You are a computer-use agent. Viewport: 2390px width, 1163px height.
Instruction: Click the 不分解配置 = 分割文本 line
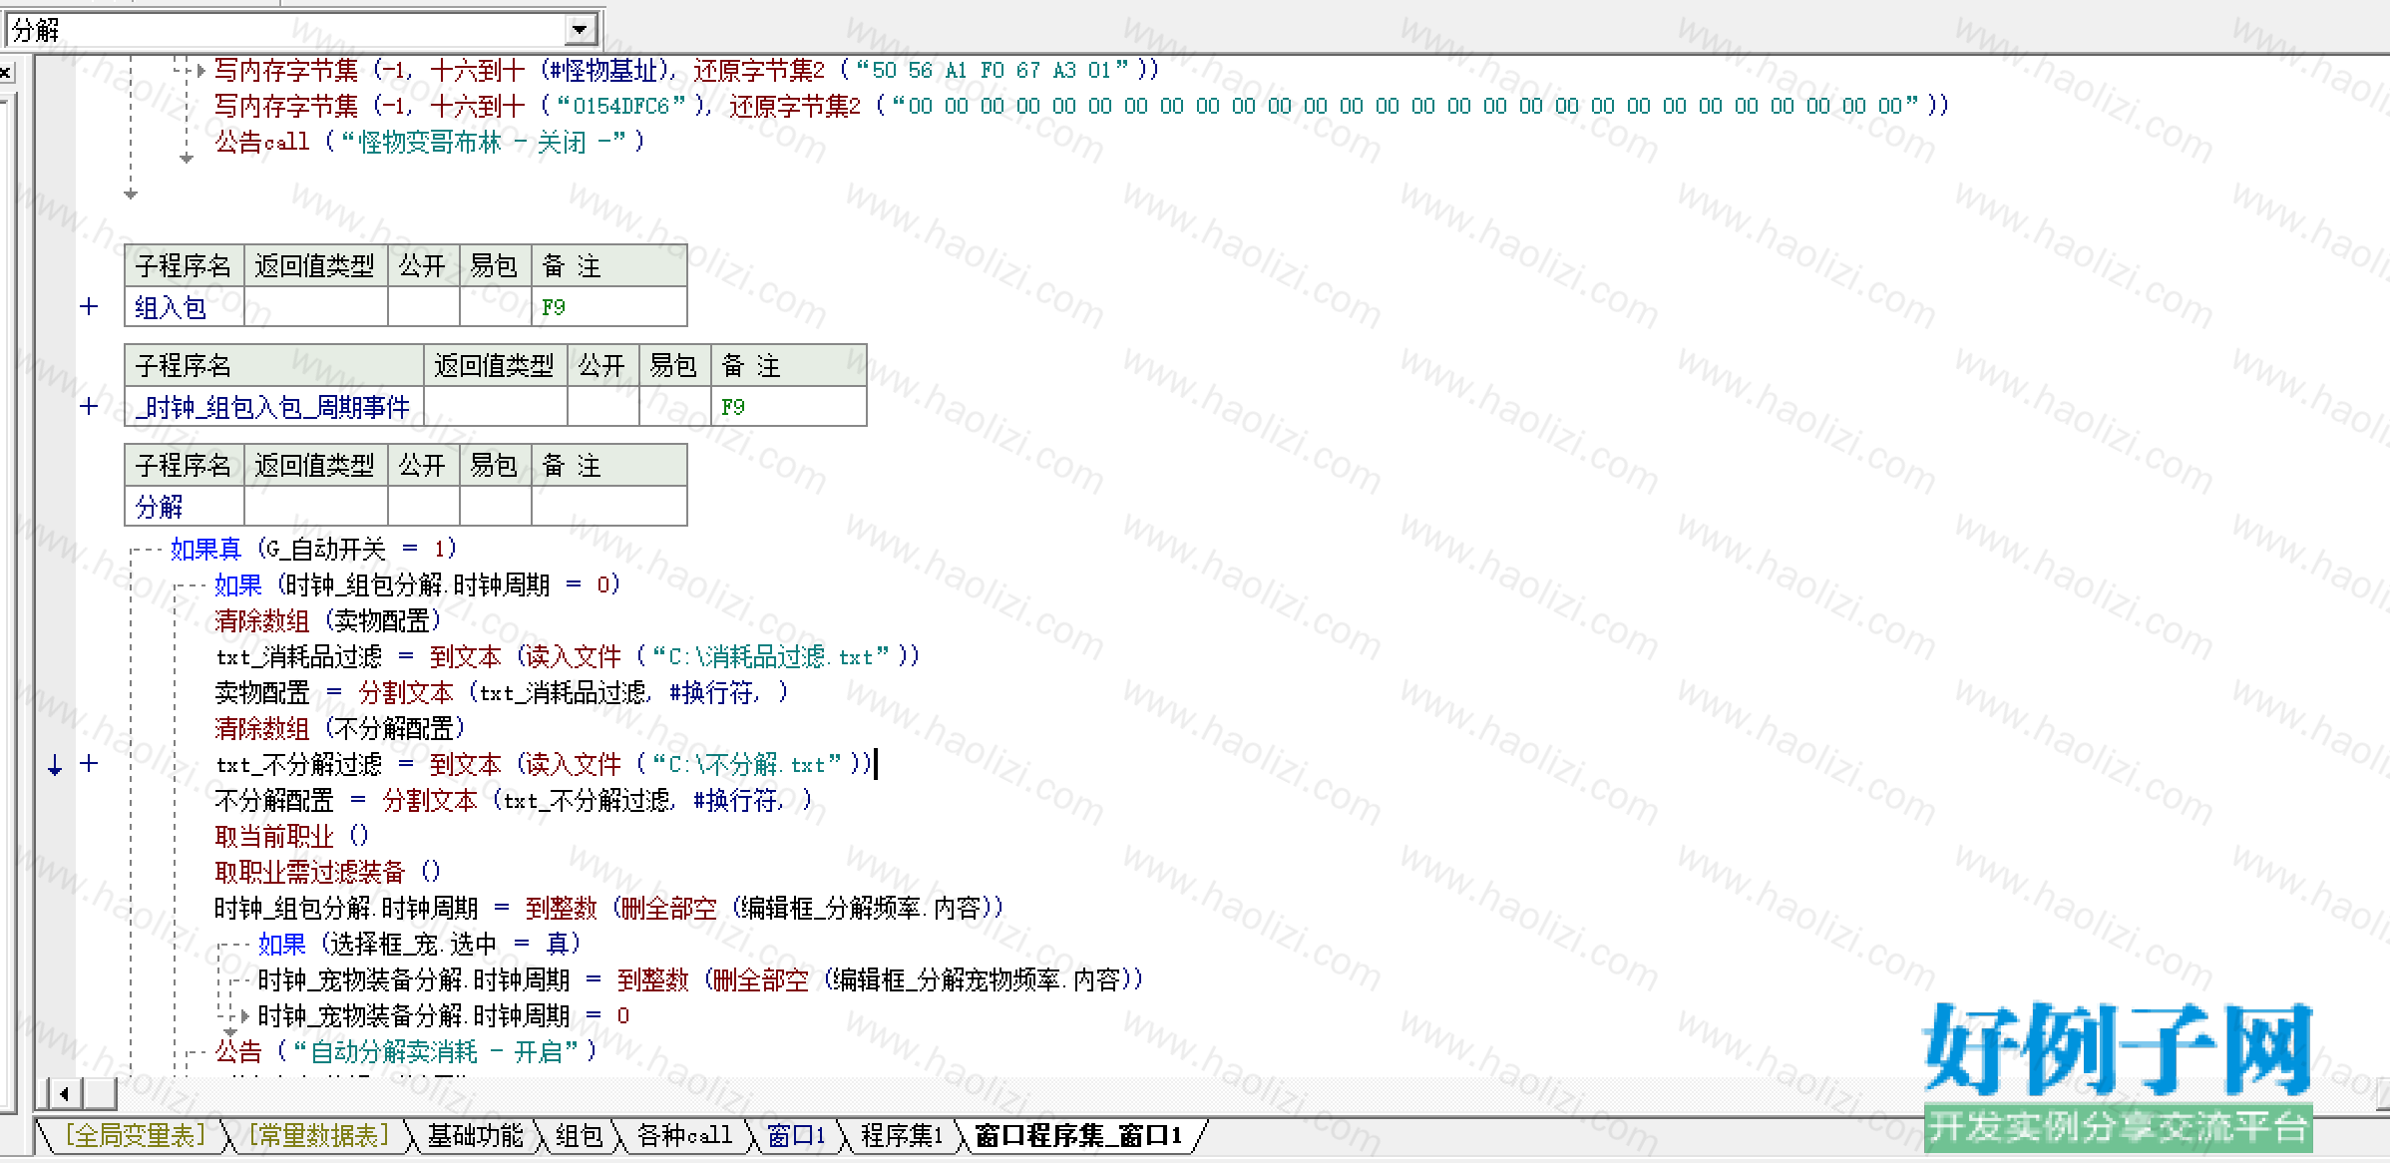point(513,800)
